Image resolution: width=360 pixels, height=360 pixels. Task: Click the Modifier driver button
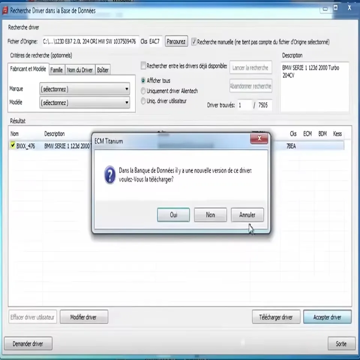coord(84,317)
